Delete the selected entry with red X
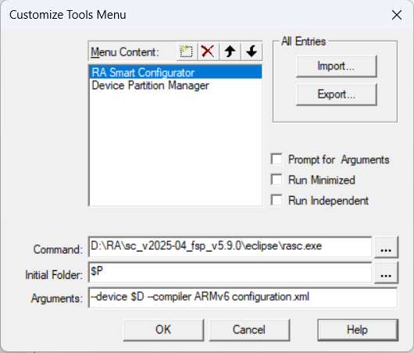 pos(208,52)
